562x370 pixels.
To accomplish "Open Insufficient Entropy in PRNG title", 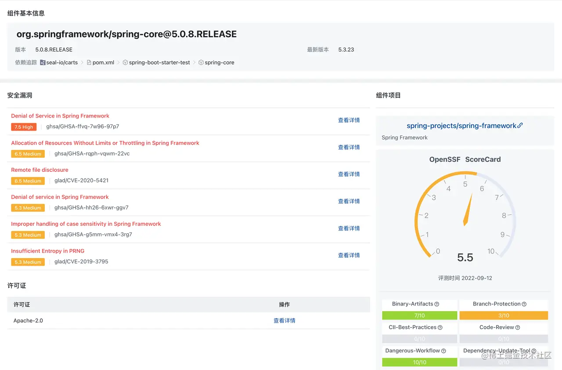I will [47, 251].
